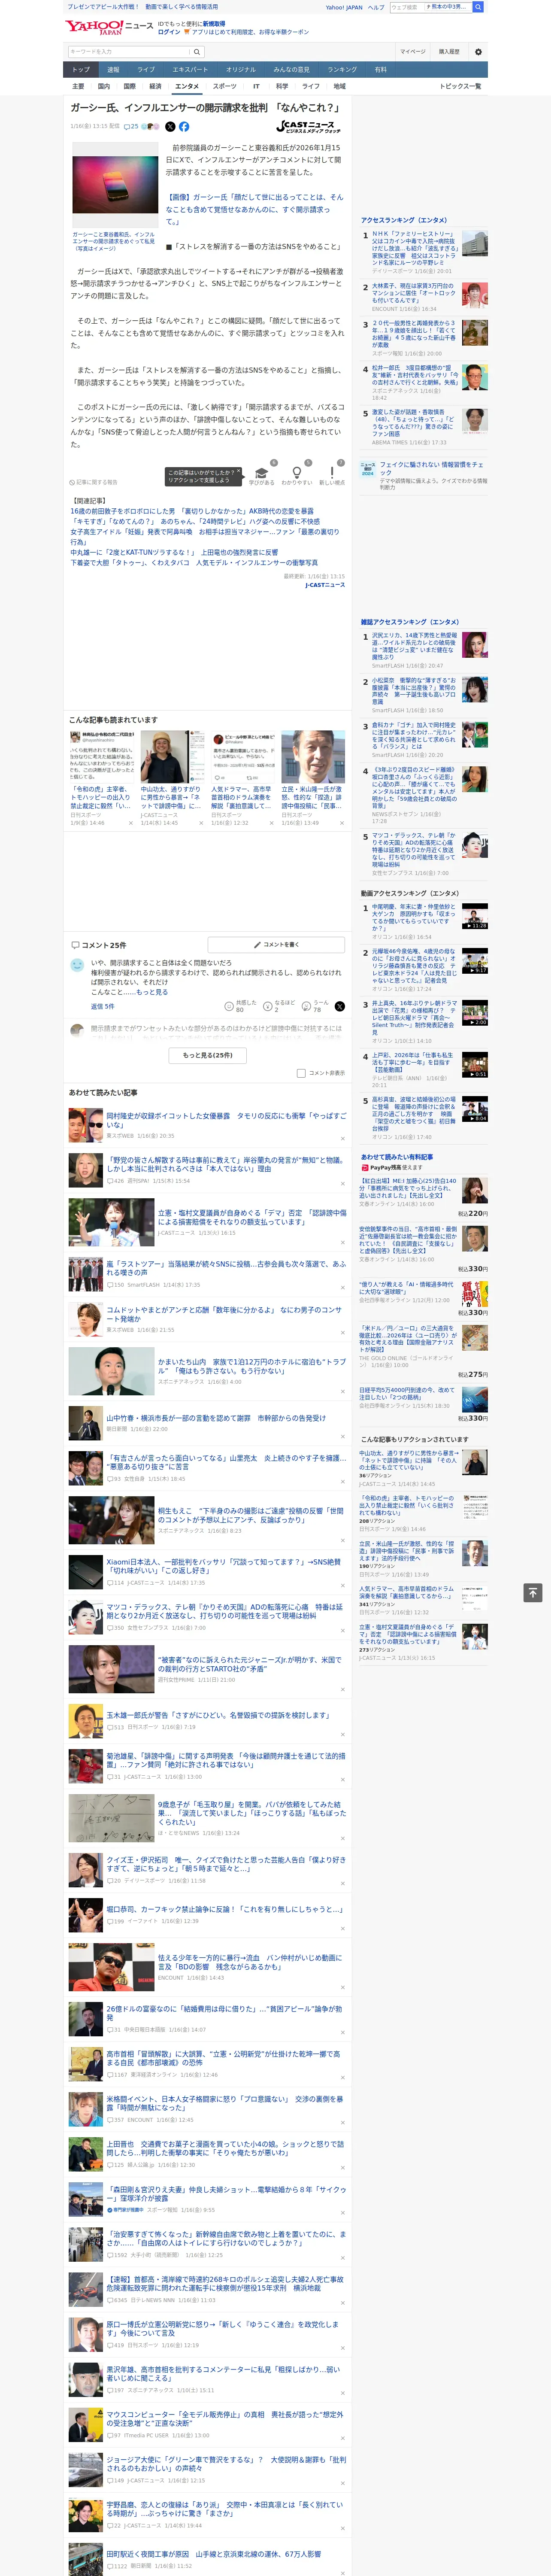Share the article on X
The width and height of the screenshot is (551, 2576).
tap(170, 127)
